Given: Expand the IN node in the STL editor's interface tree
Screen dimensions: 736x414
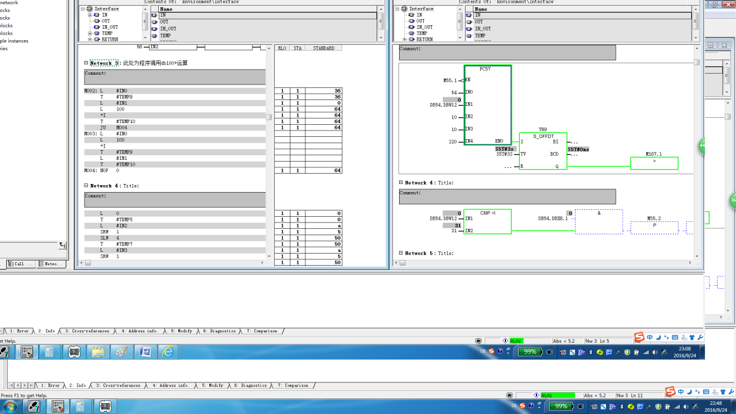Looking at the screenshot, I should 90,15.
